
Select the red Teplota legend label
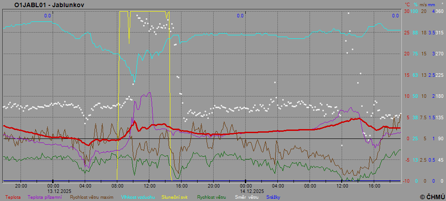point(13,197)
